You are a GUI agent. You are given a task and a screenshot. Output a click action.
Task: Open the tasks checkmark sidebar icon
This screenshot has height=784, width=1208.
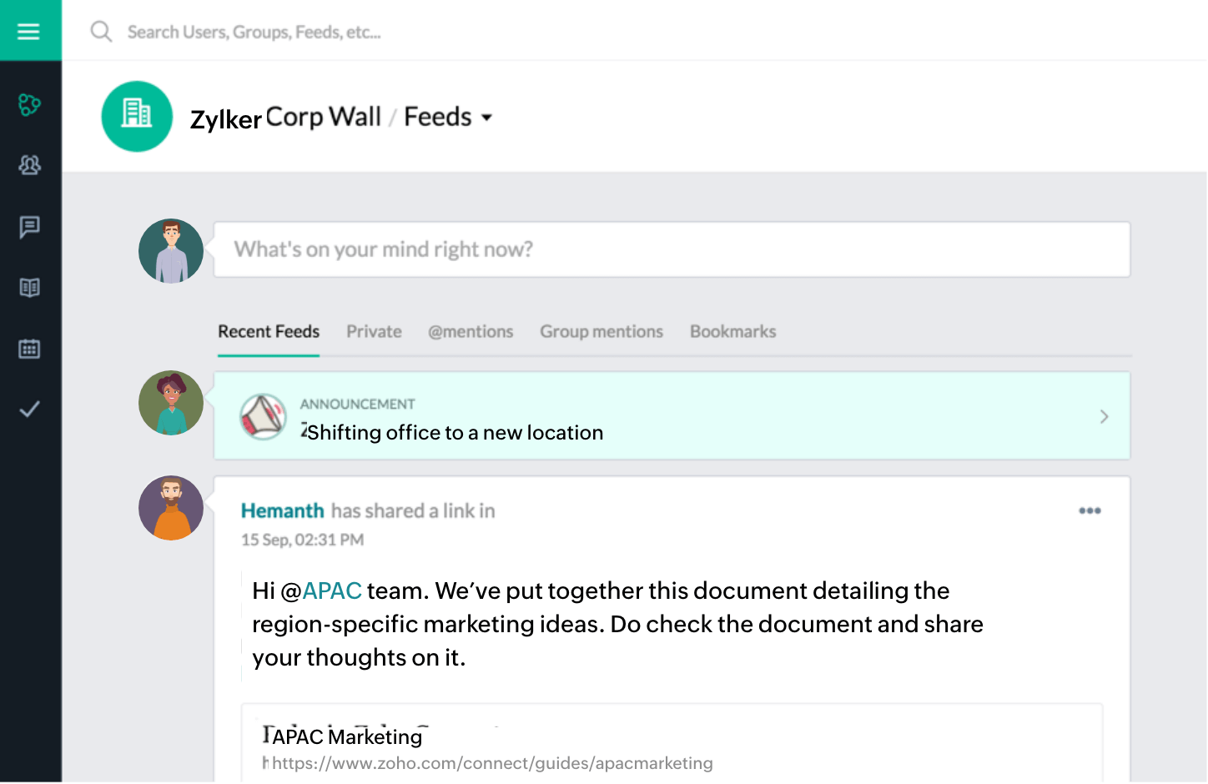point(29,410)
